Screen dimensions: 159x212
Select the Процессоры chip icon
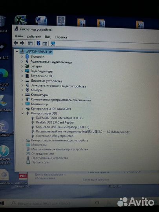coord(28,162)
